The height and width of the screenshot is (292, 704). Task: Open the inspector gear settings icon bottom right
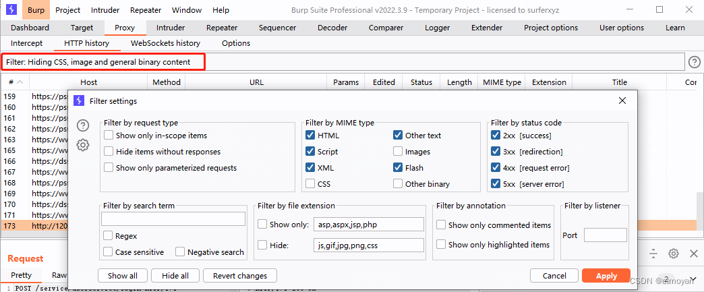click(673, 254)
